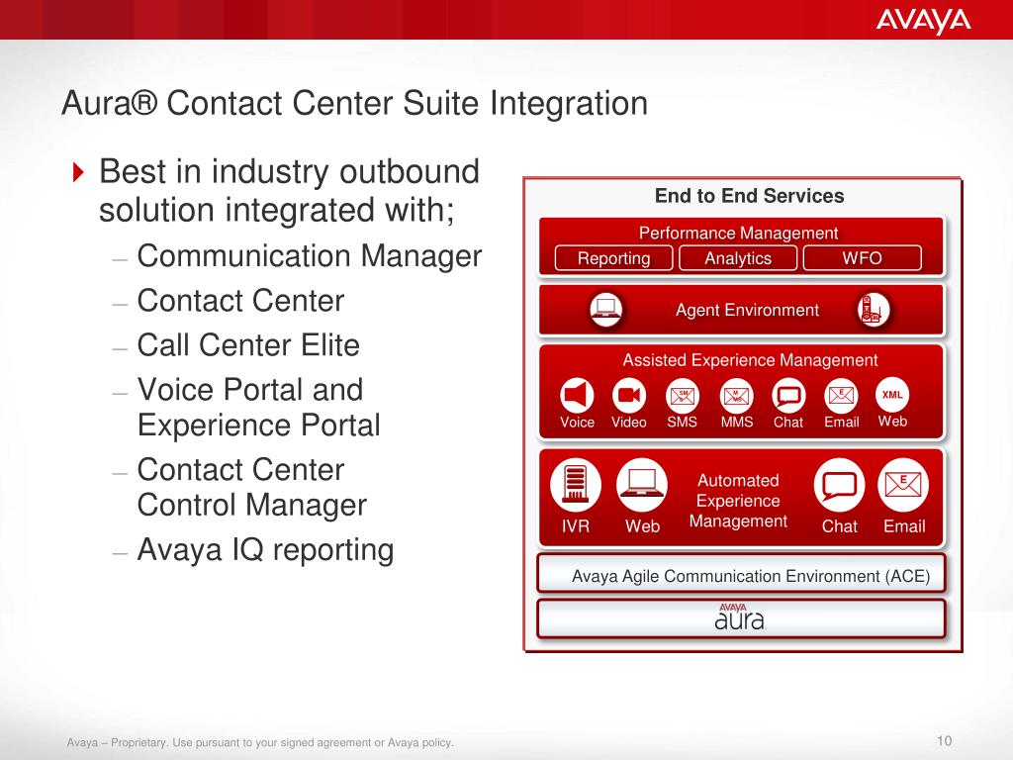1013x760 pixels.
Task: Click the Voice label under speaker icon
Action: click(577, 422)
